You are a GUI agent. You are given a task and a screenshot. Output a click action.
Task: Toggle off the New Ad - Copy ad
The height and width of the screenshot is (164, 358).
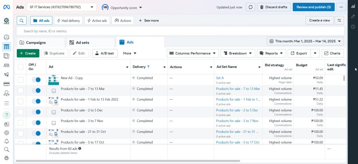(x=36, y=80)
